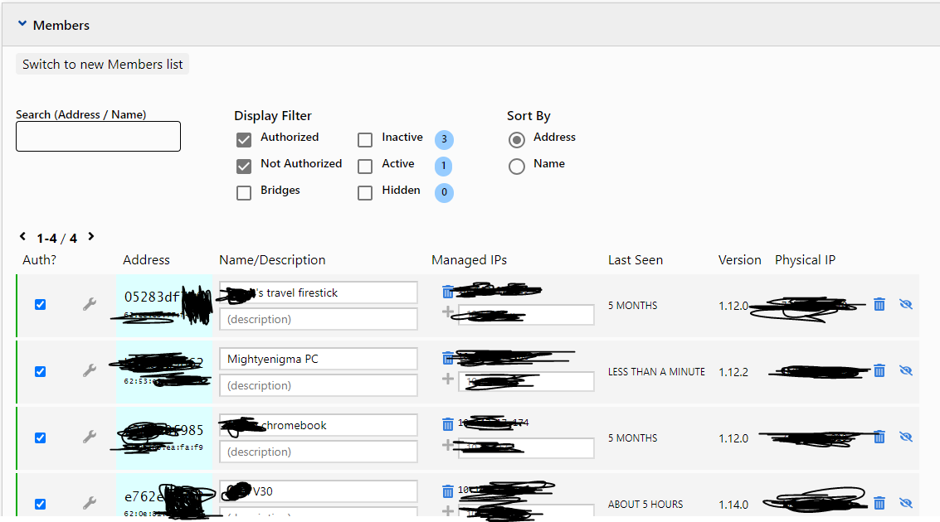This screenshot has height=522, width=940.
Task: Go to next page of members
Action: tap(91, 237)
